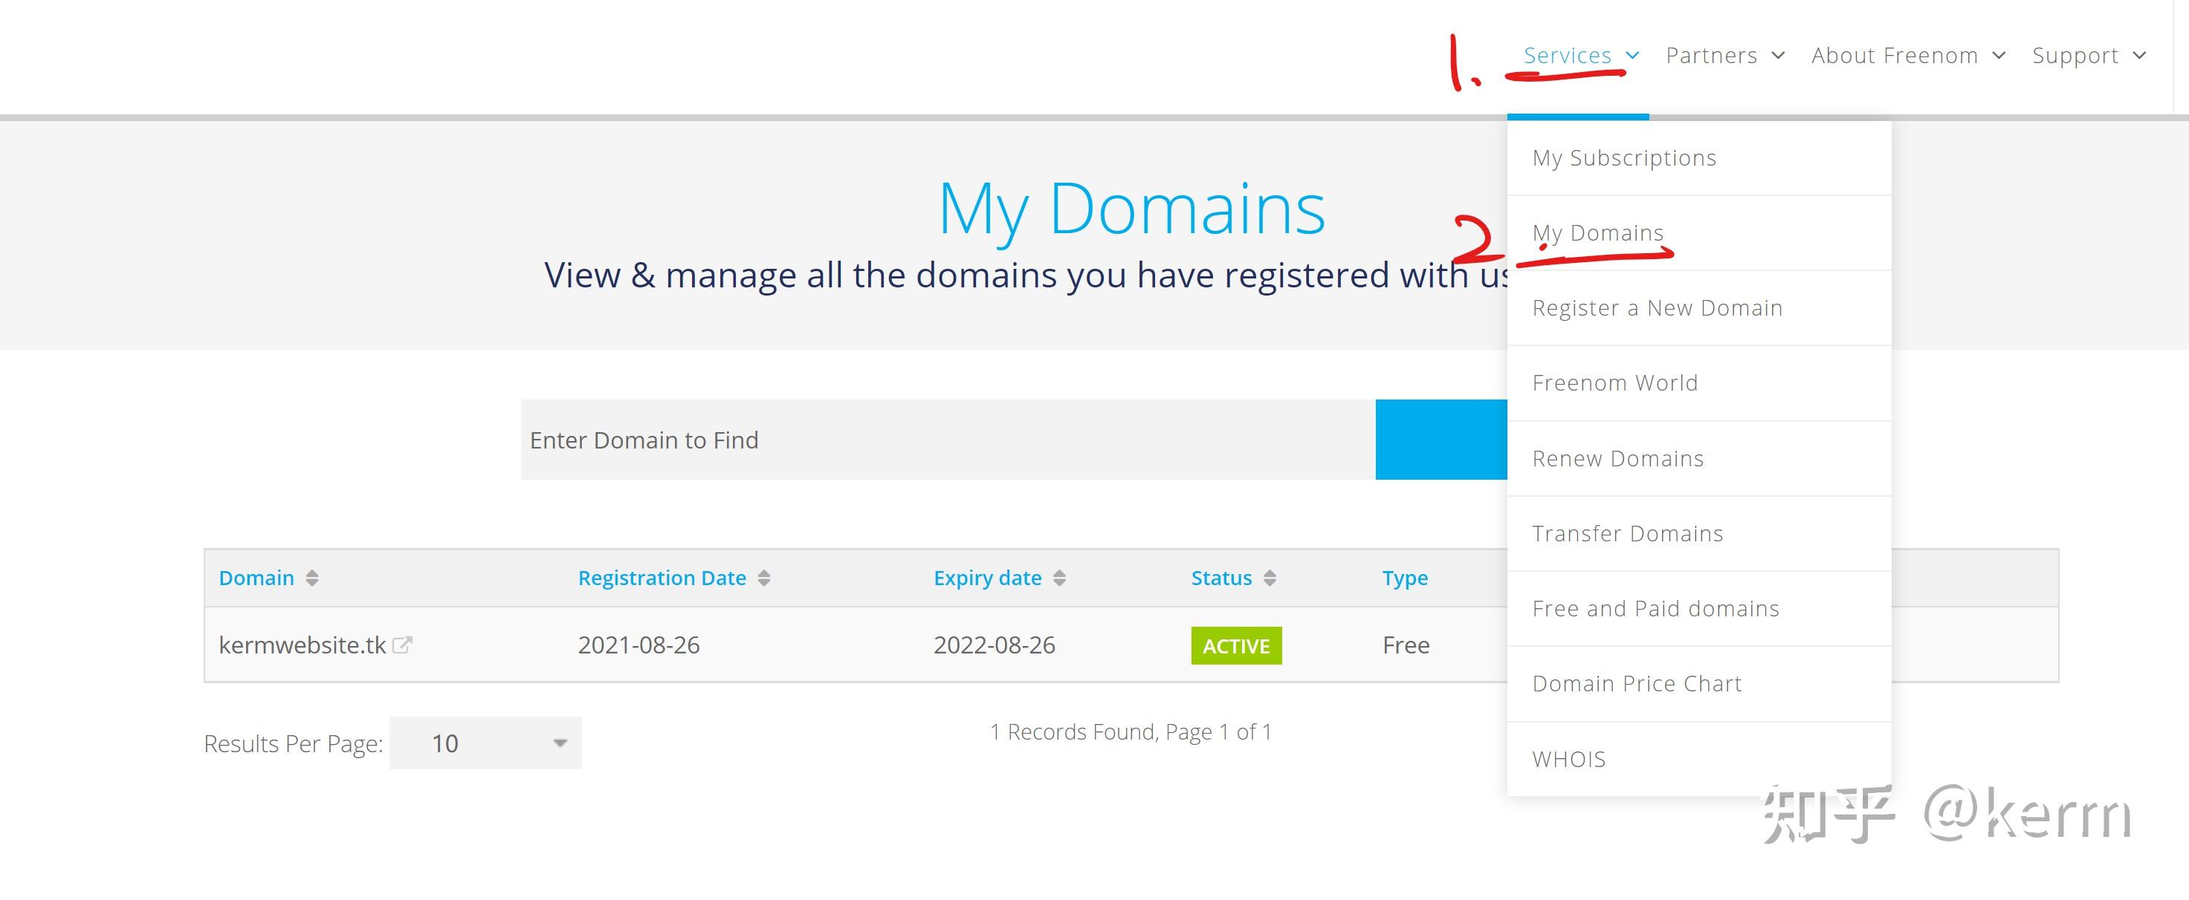Click Transfer Domains in the dropdown
The image size is (2189, 900).
click(x=1627, y=533)
